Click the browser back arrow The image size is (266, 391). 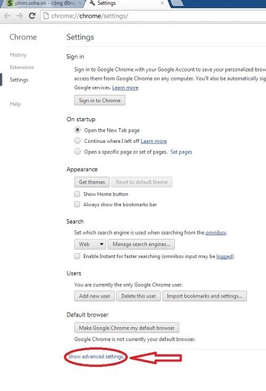pos(7,16)
